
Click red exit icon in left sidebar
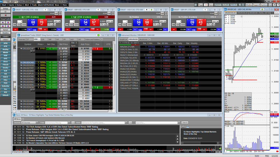[5, 15]
